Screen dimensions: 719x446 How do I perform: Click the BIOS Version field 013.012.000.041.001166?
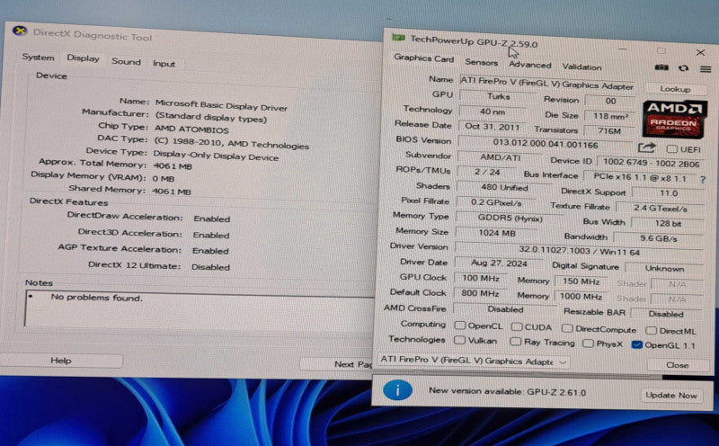coord(546,144)
